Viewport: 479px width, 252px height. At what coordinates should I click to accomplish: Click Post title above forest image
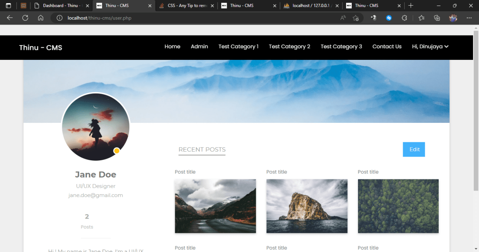point(368,172)
